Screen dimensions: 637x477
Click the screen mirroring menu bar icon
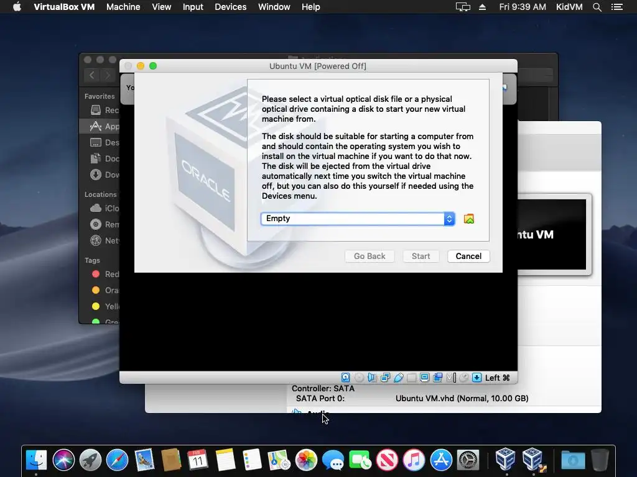[x=463, y=7]
